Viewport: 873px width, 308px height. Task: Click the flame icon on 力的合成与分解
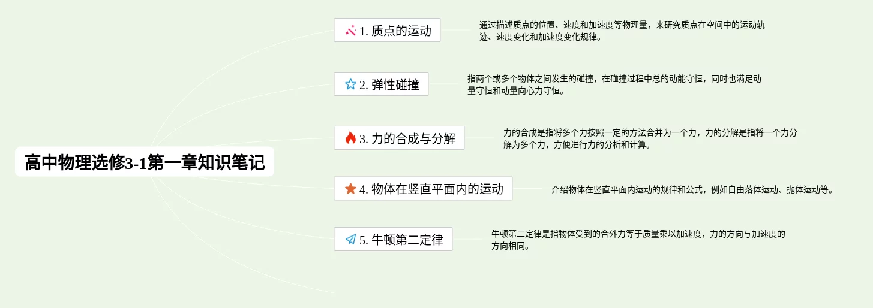(350, 138)
